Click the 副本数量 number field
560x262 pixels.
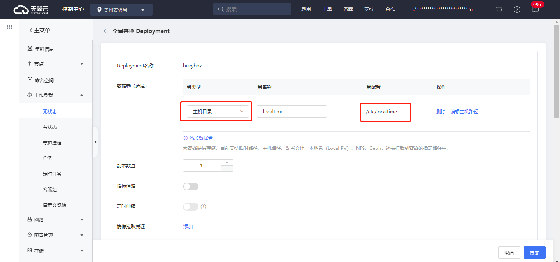pos(202,165)
